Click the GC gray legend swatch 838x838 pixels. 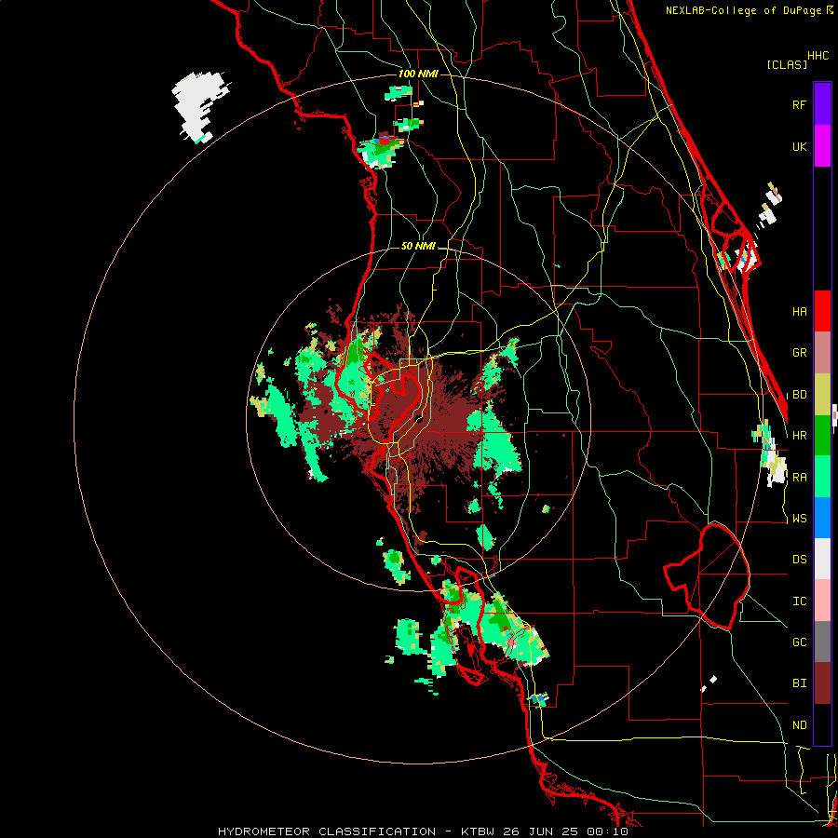[x=822, y=642]
